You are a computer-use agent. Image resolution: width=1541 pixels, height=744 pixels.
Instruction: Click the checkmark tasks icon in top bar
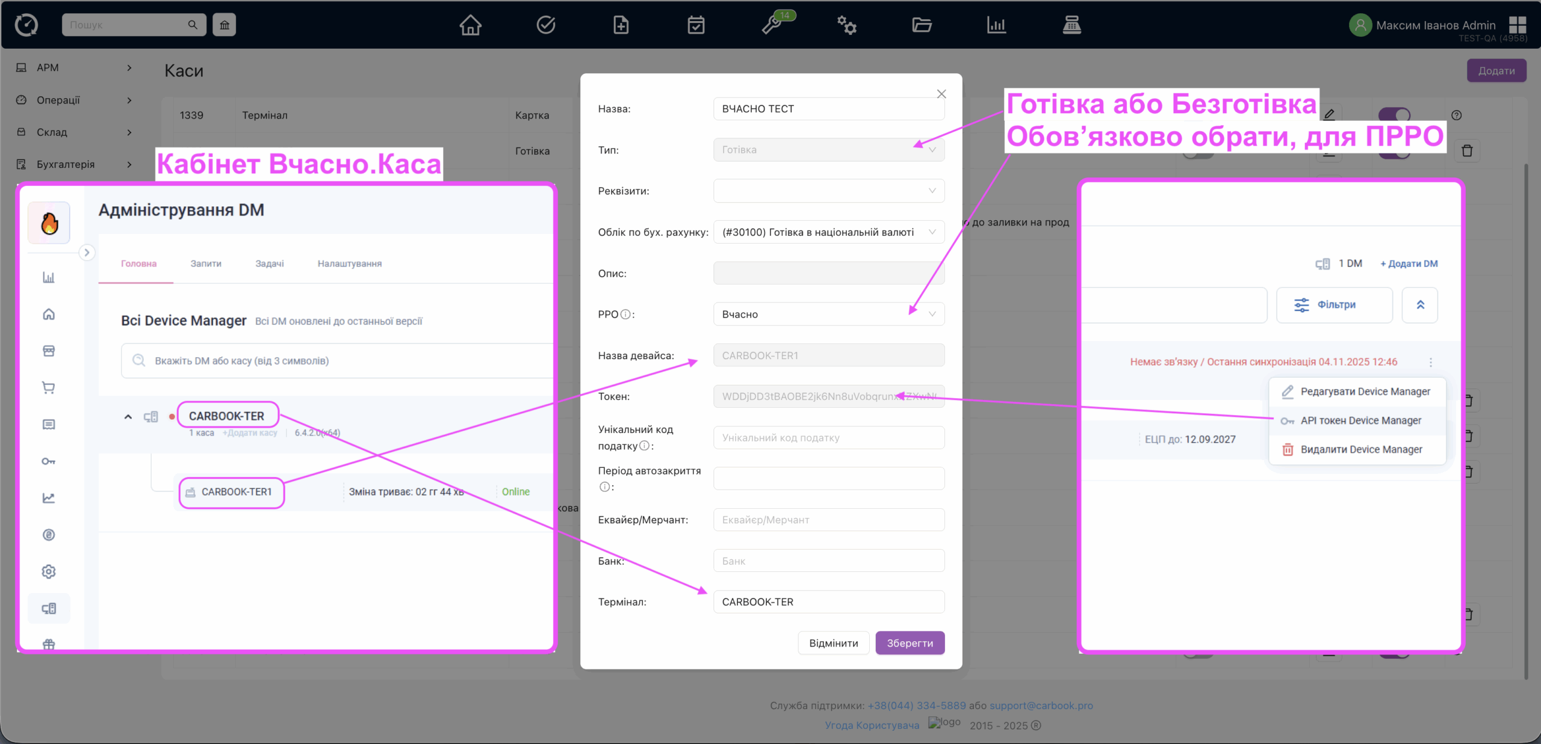pos(545,25)
